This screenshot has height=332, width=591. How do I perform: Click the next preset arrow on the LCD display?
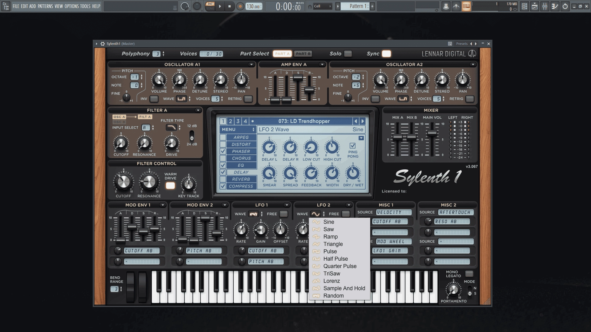363,121
